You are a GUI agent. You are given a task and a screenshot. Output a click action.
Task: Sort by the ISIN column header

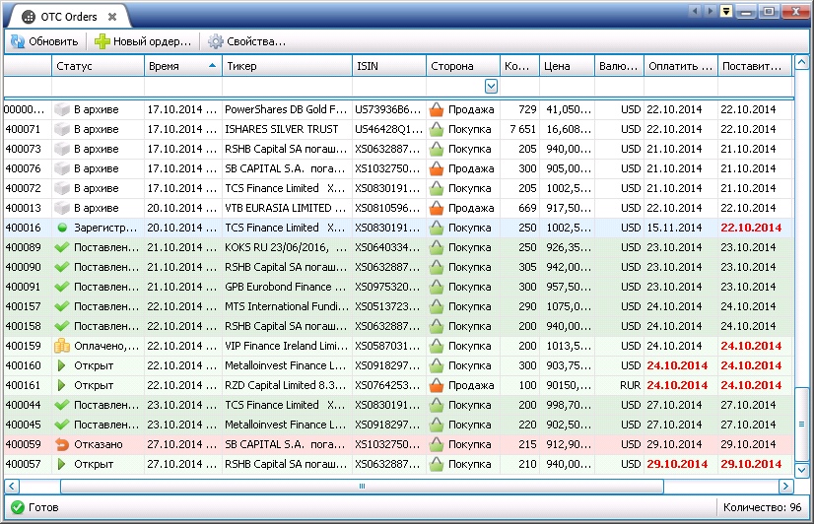pyautogui.click(x=389, y=66)
